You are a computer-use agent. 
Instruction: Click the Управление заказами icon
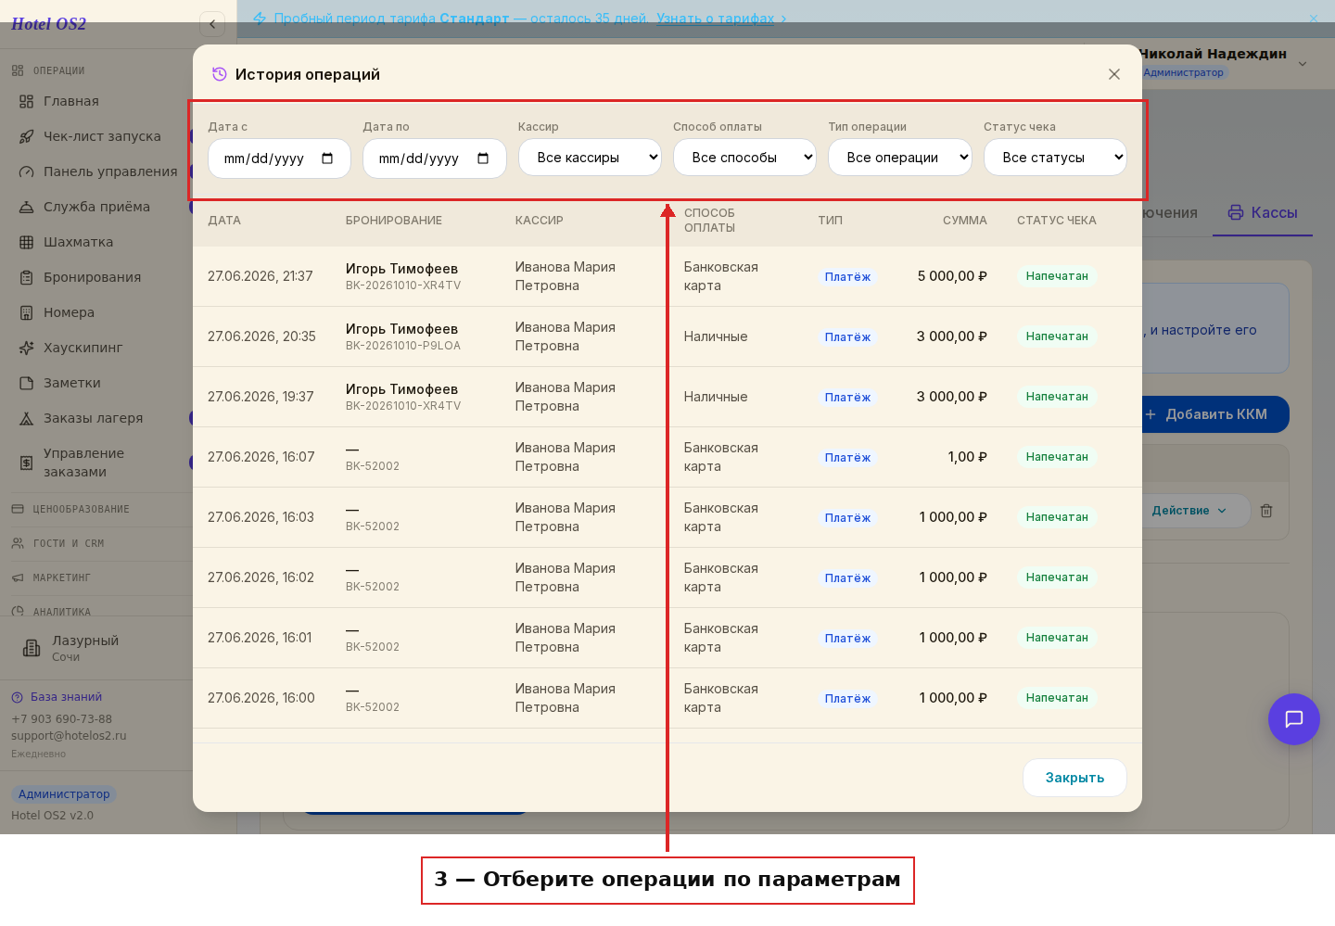[26, 463]
